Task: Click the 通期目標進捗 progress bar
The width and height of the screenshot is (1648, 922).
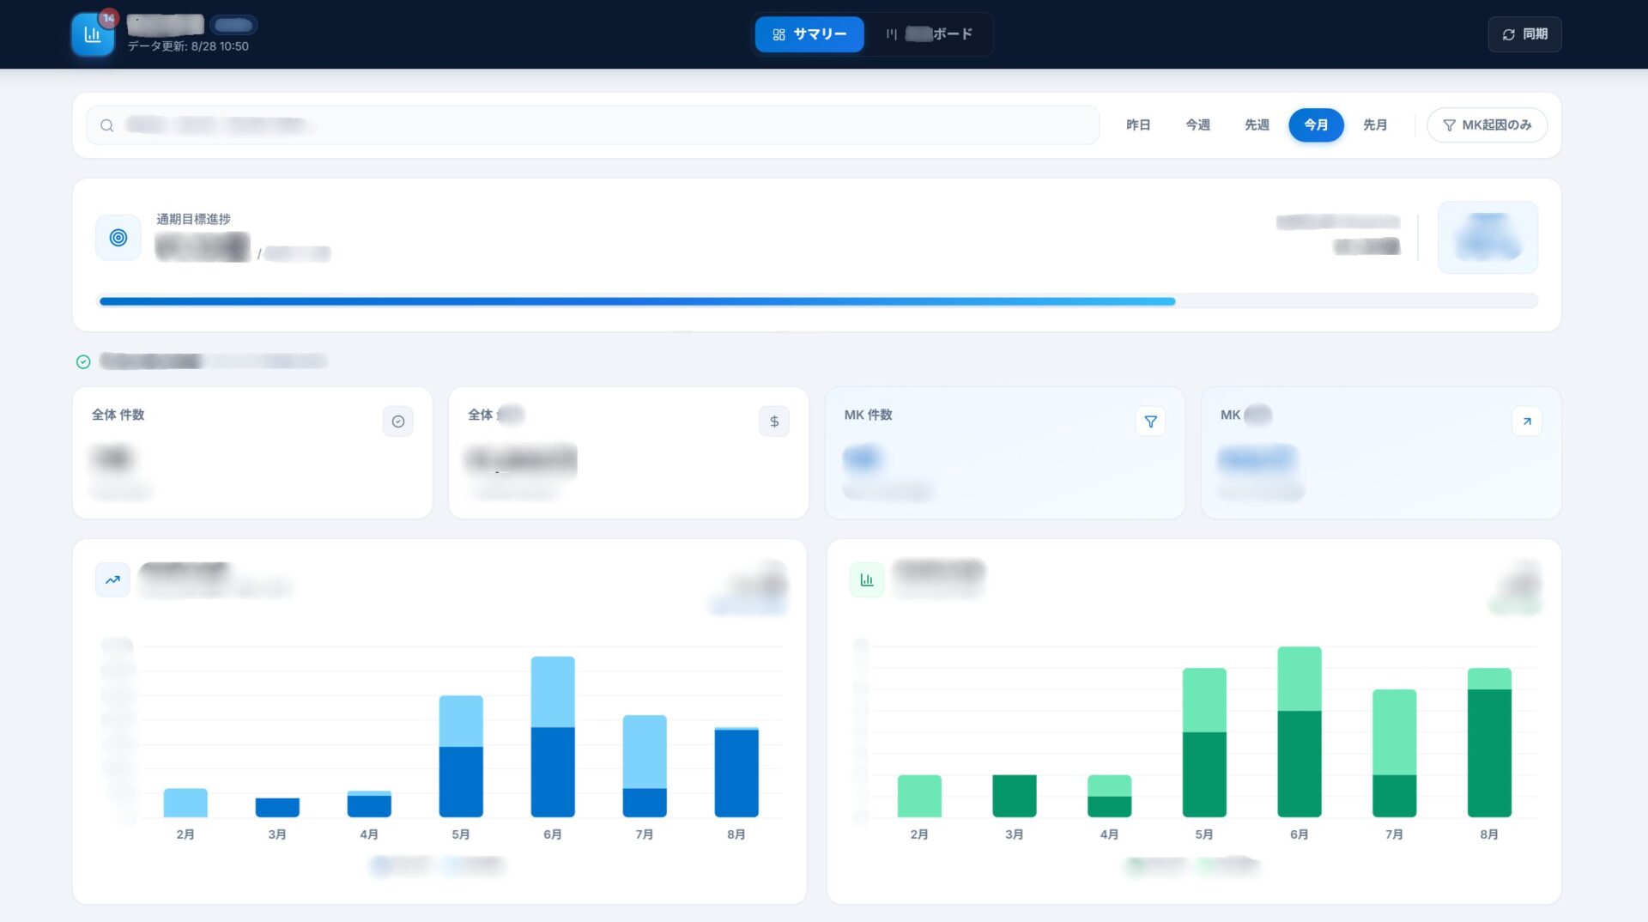Action: 818,301
